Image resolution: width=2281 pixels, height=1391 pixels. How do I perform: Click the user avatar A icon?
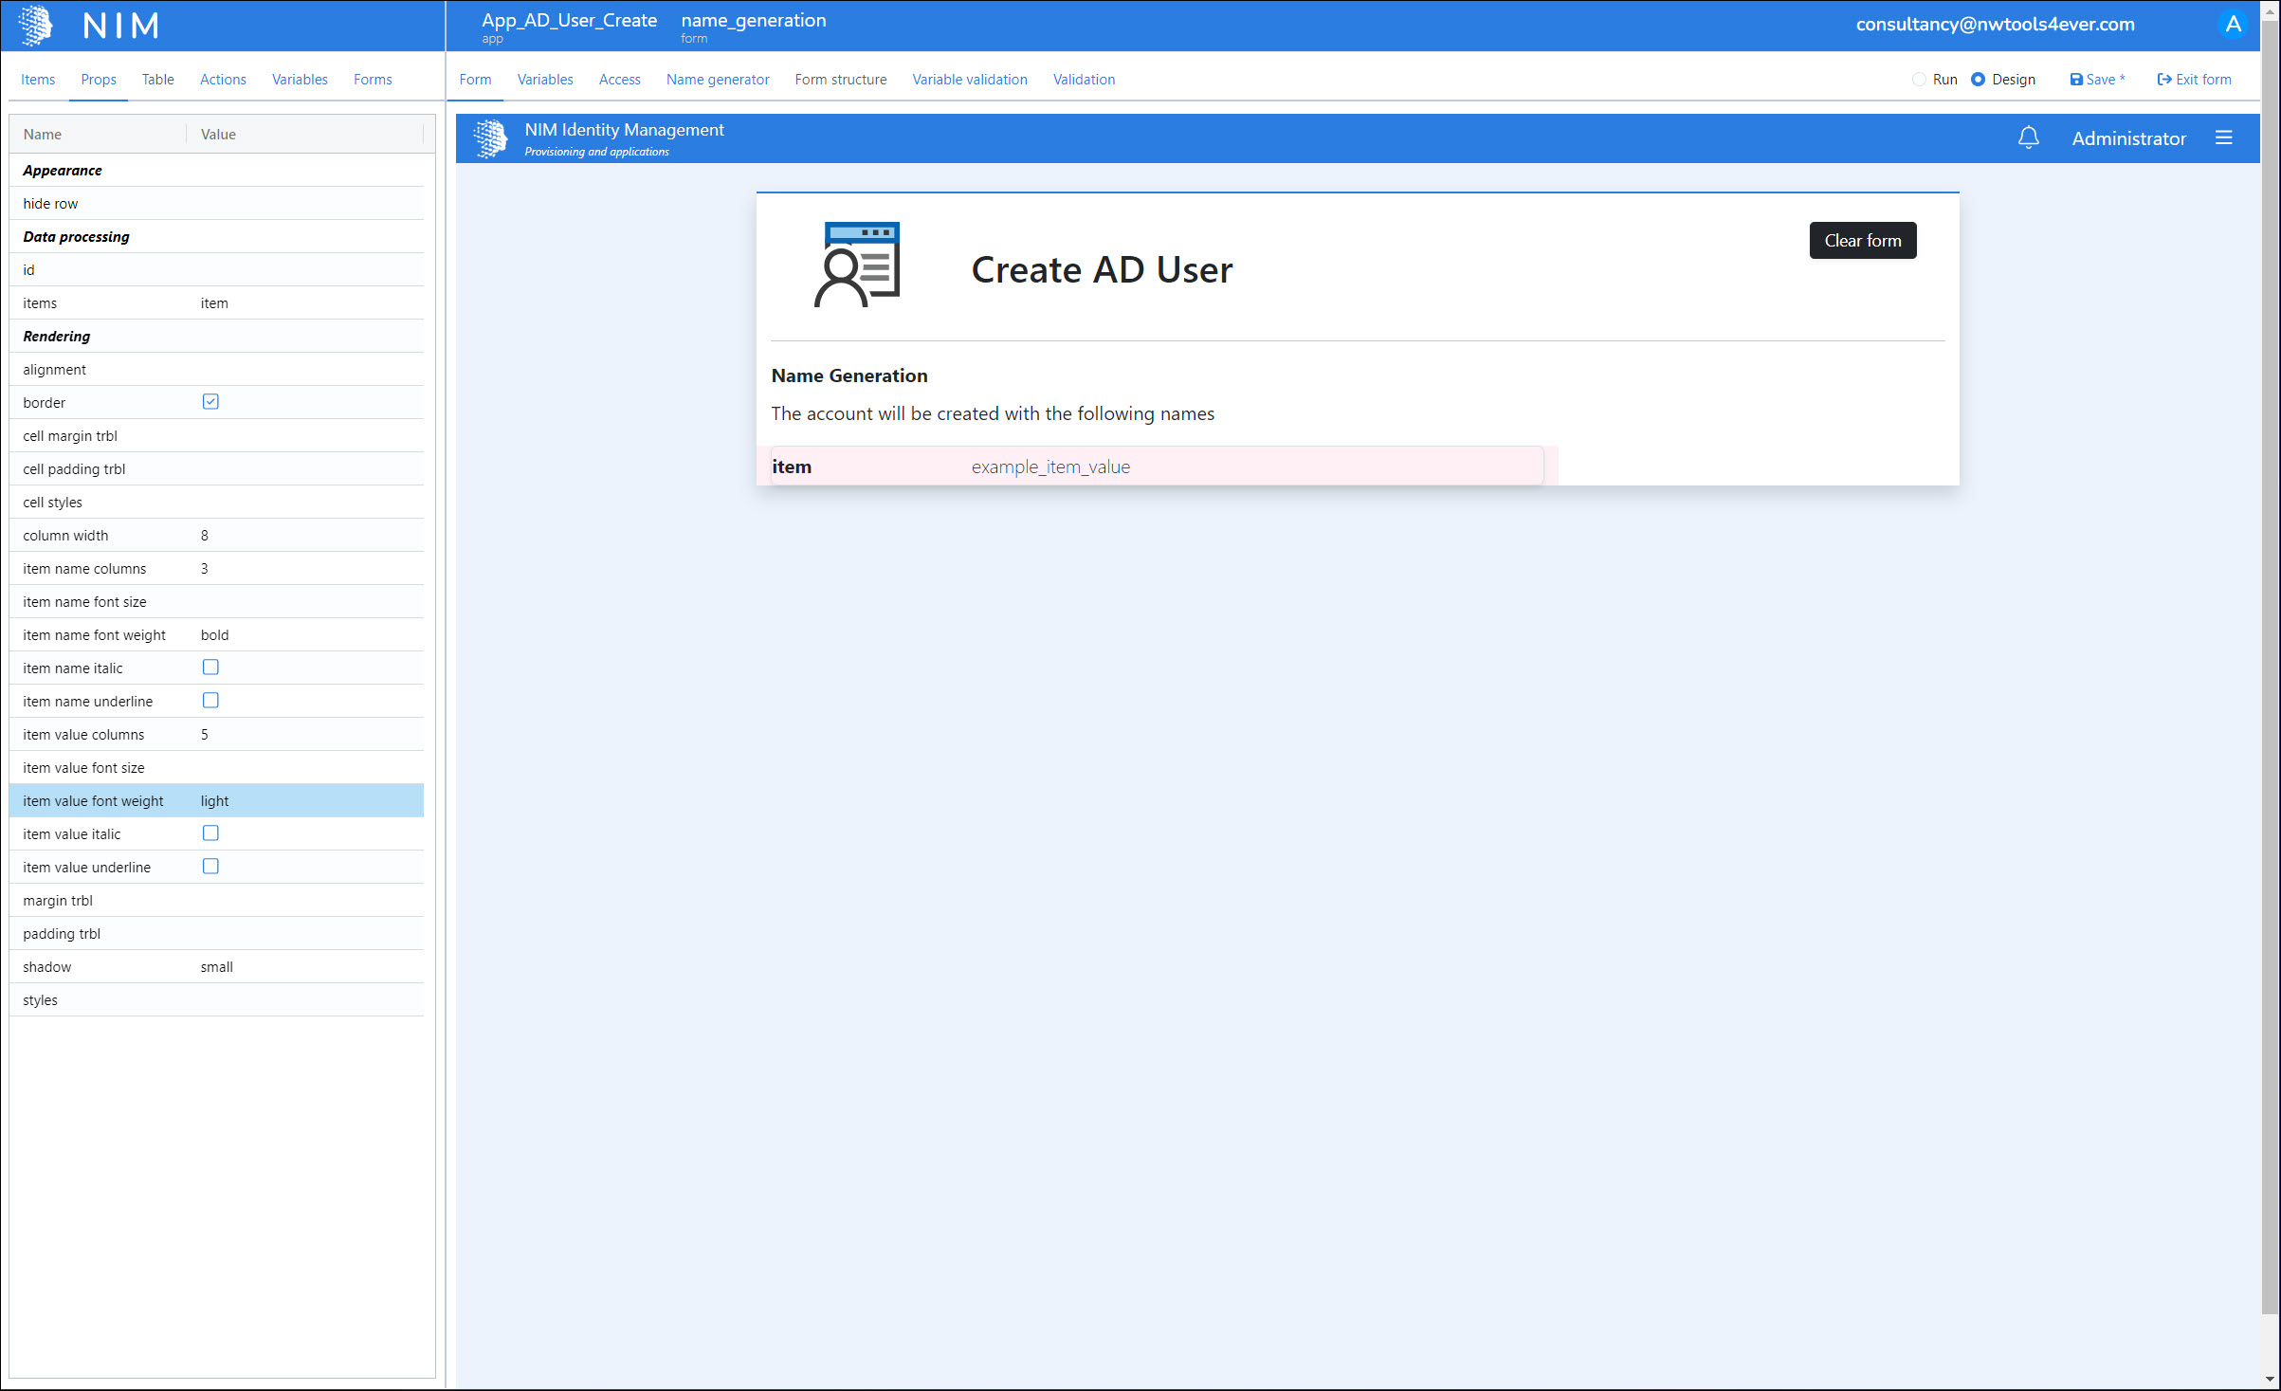click(x=2233, y=25)
